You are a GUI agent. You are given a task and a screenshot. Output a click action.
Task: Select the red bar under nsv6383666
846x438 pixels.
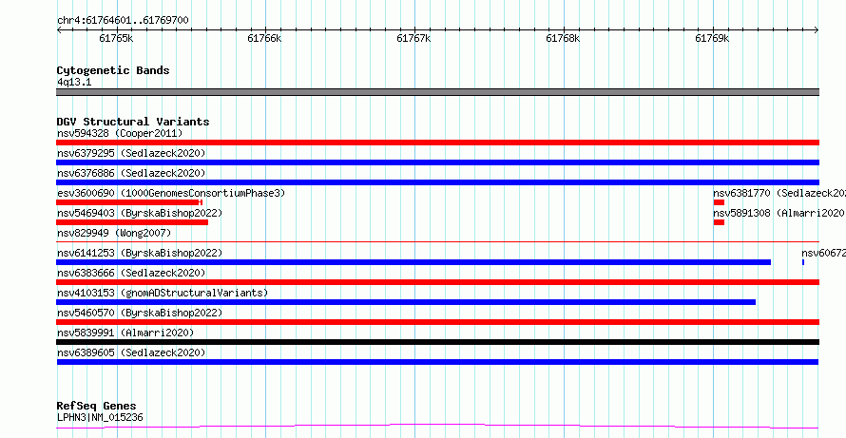pyautogui.click(x=437, y=282)
